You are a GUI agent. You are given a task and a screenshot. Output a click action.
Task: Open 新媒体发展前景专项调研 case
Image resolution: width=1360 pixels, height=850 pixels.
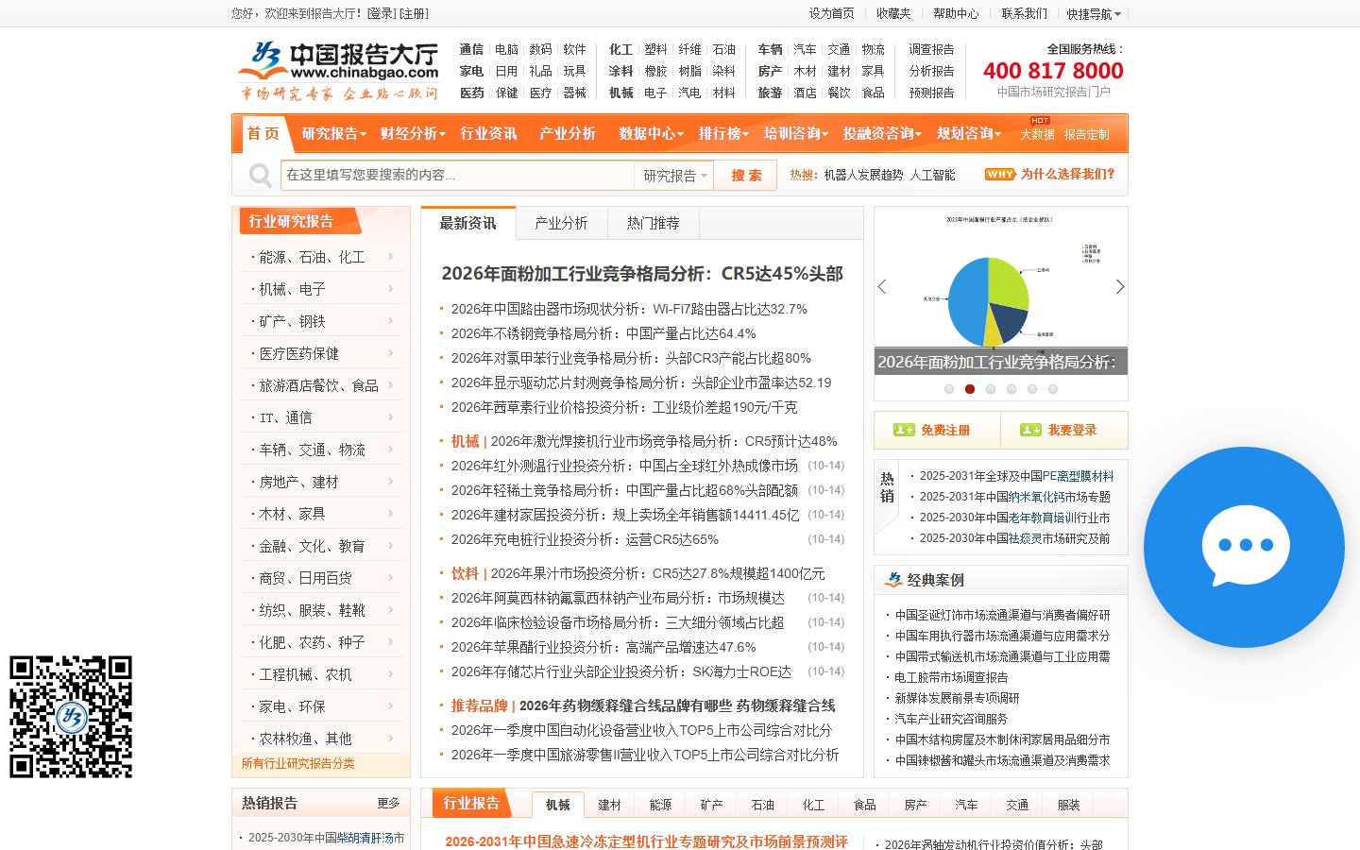point(957,698)
